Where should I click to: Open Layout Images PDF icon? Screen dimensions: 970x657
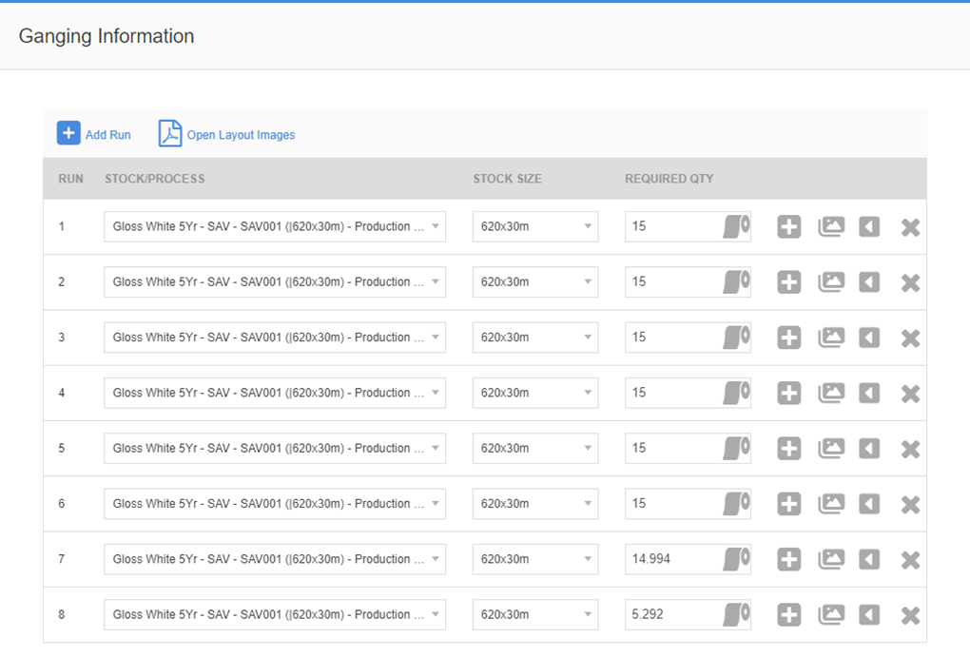(x=169, y=133)
